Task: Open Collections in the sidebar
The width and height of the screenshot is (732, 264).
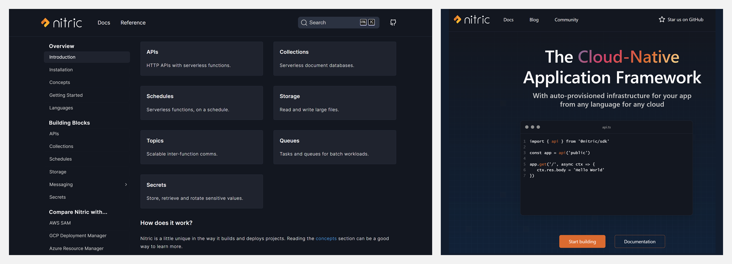Action: (61, 146)
